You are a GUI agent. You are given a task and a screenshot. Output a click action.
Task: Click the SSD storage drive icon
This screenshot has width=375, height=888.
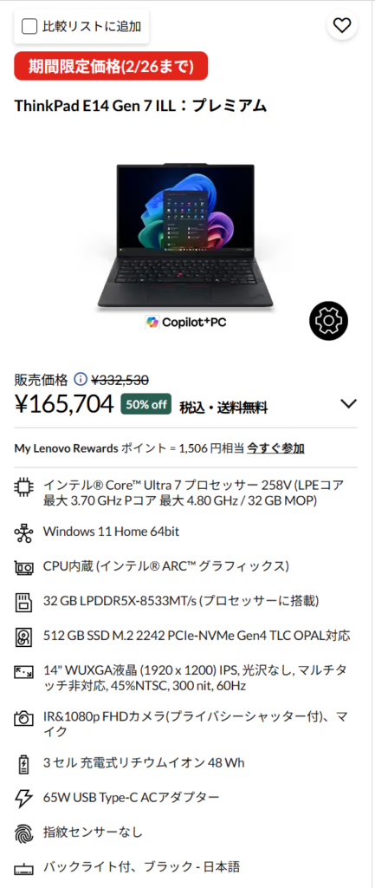click(23, 637)
